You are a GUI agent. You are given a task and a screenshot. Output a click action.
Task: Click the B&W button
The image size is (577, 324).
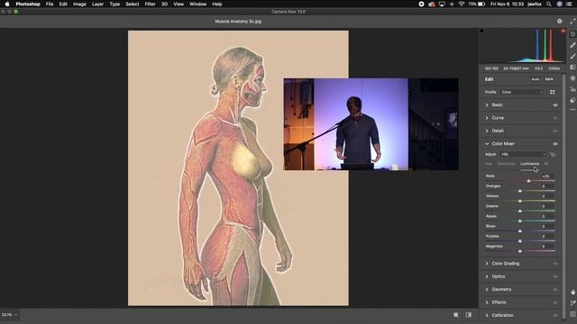tap(549, 79)
